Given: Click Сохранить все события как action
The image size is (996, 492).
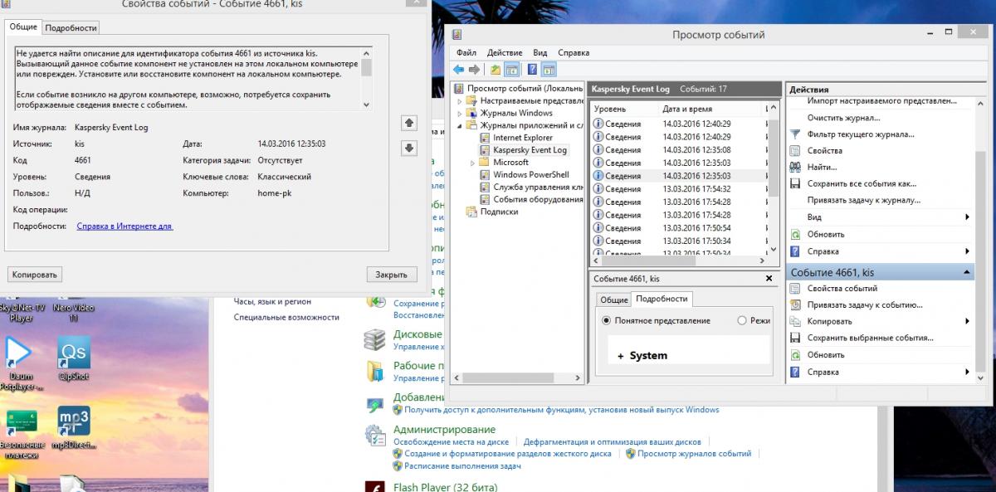Looking at the screenshot, I should pos(861,183).
